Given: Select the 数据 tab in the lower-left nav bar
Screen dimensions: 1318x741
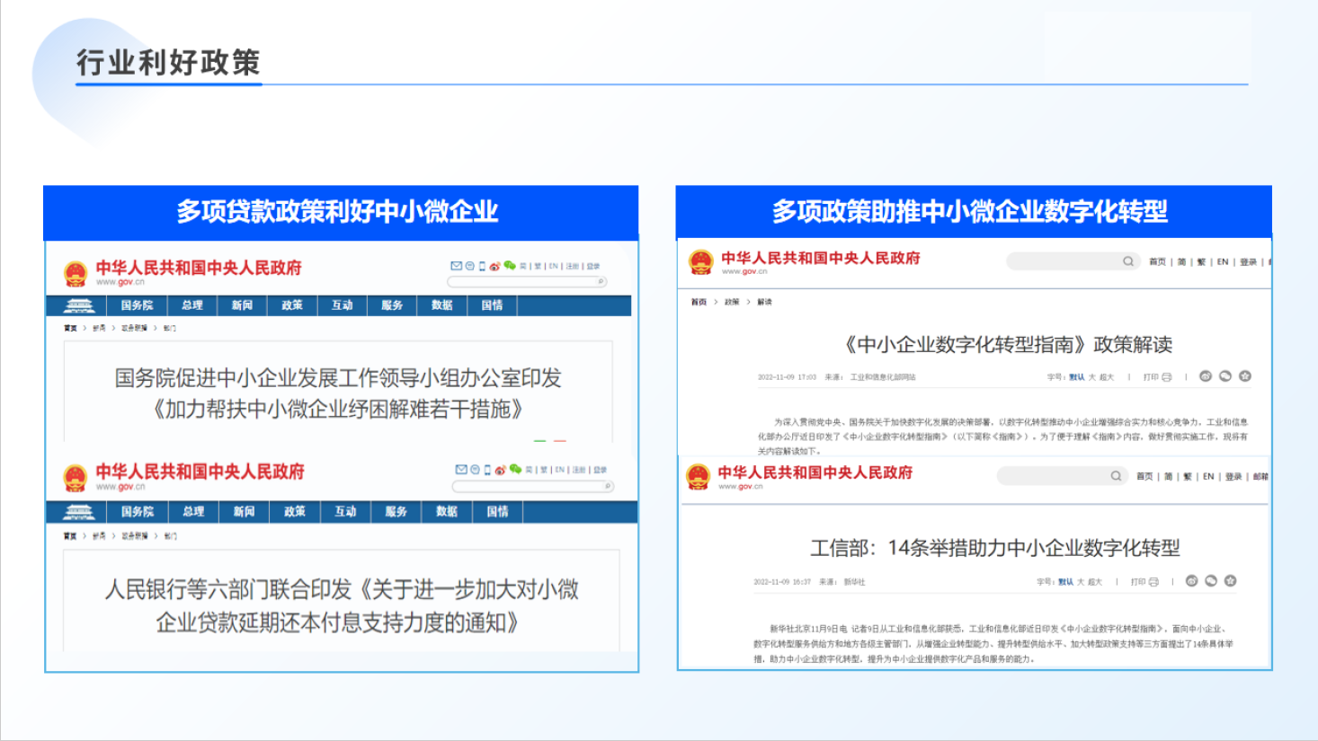Looking at the screenshot, I should [447, 511].
